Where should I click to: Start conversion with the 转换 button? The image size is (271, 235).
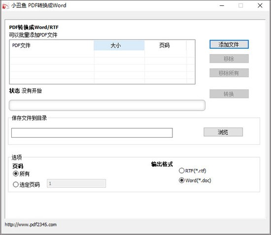[x=229, y=94]
